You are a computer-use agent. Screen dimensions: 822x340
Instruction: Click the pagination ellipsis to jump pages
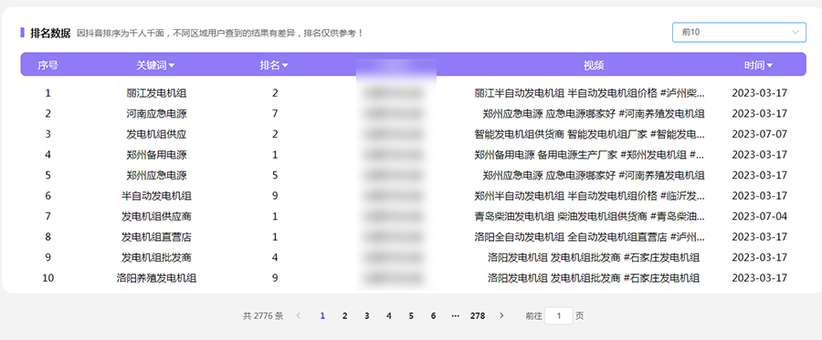coord(455,316)
